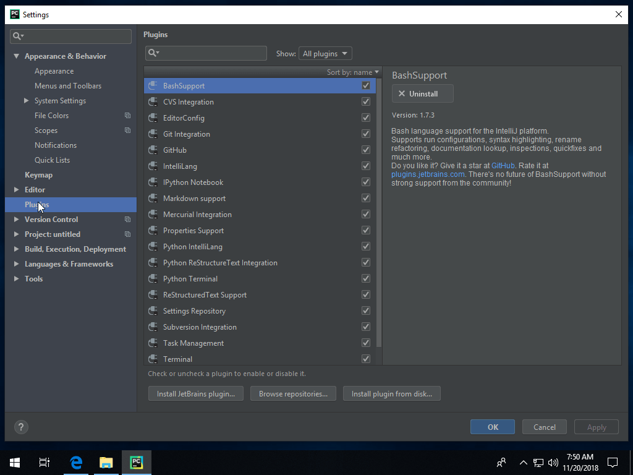
Task: Select the Plugins settings page
Action: 70,205
